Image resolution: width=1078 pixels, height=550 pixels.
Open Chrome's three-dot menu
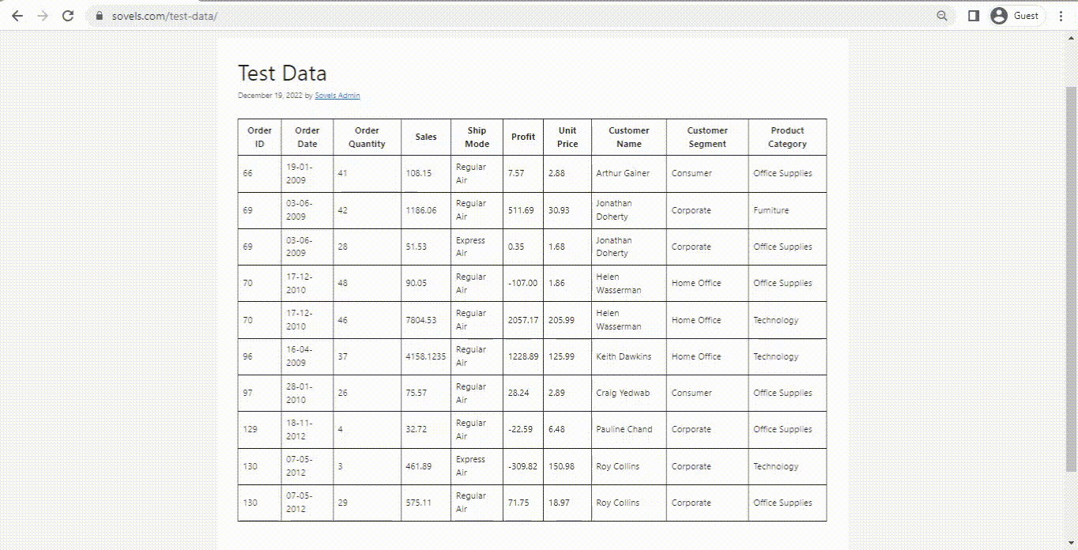click(x=1061, y=16)
